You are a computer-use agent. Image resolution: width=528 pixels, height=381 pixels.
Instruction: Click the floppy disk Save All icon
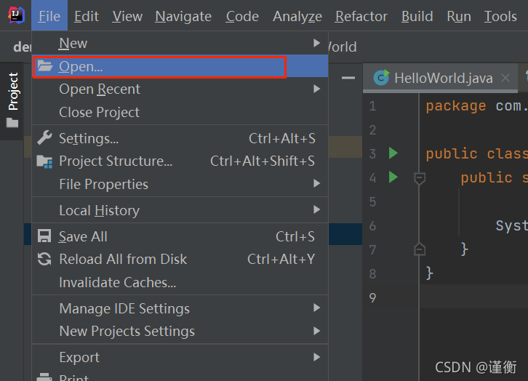(x=44, y=236)
